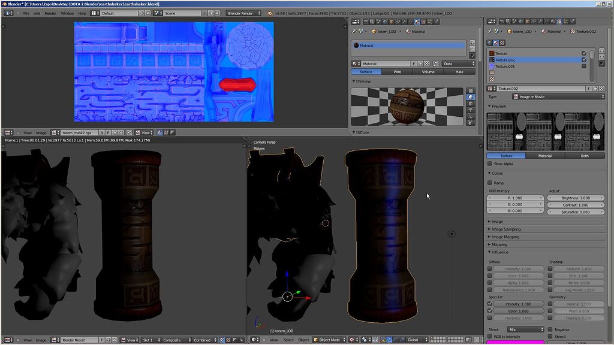614x345 pixels.
Task: Disable the Texture slot checkbox
Action: click(584, 53)
